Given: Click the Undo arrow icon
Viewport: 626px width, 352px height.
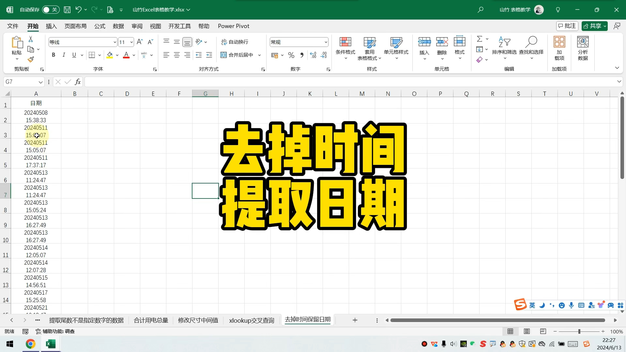Looking at the screenshot, I should [x=78, y=10].
